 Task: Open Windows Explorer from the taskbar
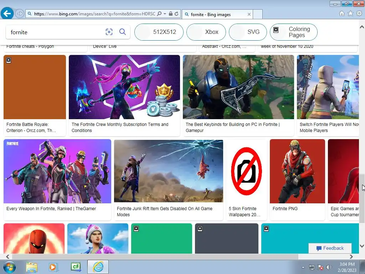coord(32,267)
